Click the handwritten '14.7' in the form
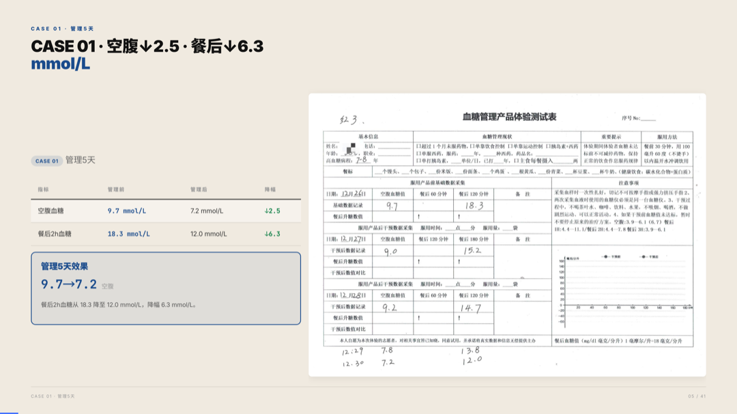 click(470, 308)
